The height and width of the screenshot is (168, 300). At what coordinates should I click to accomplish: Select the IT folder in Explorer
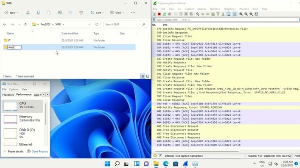(69, 41)
